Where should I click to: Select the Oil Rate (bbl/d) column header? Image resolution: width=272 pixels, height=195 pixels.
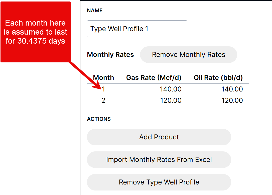[218, 78]
